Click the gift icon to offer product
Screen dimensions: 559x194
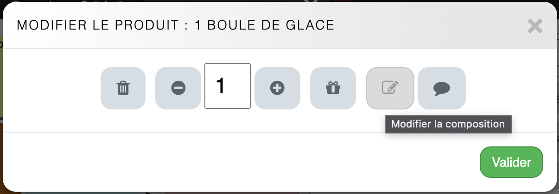[x=333, y=88]
